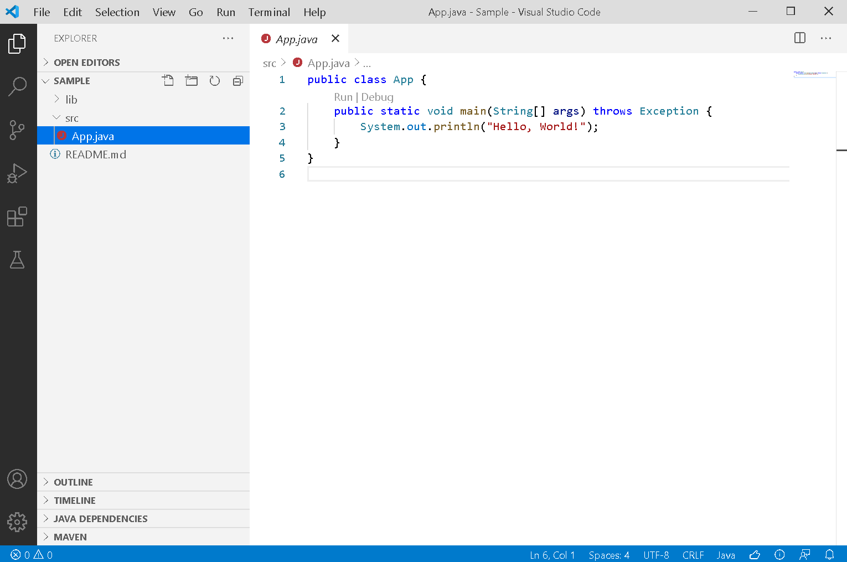Change encoding via UTF-8 status item

coord(656,555)
